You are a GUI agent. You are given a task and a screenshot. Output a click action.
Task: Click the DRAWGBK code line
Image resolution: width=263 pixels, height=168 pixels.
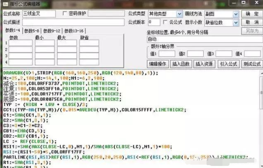coord(81,73)
